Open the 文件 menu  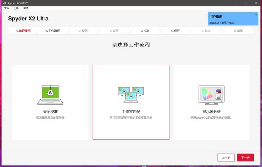[x=6, y=8]
